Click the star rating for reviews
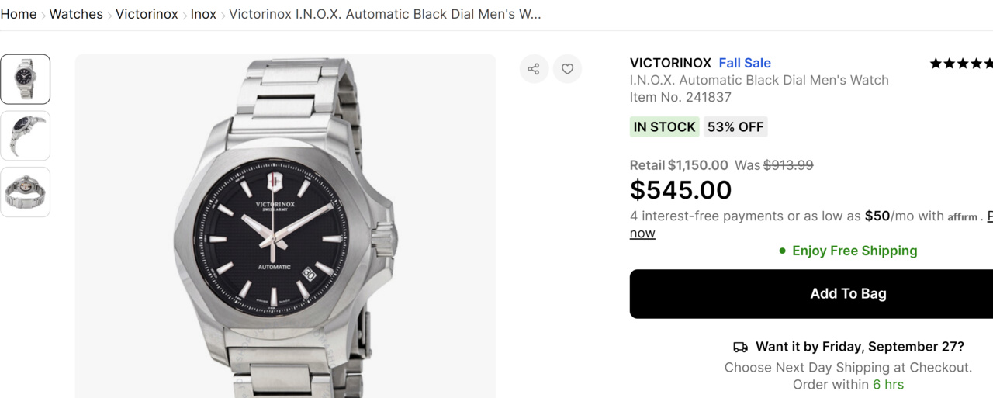Image resolution: width=993 pixels, height=398 pixels. 960,64
